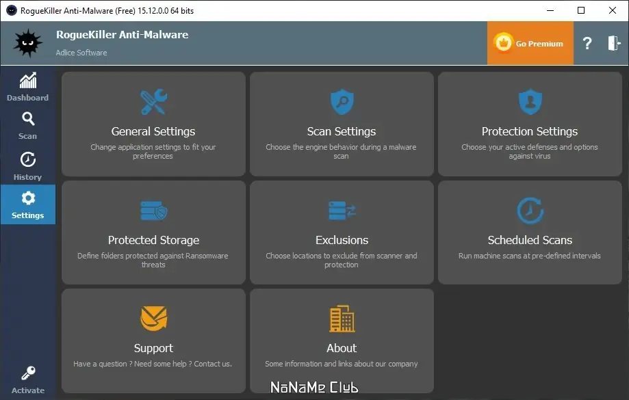Viewport: 629px width, 400px height.
Task: Click the Exclusions server arrows icon
Action: 342,211
